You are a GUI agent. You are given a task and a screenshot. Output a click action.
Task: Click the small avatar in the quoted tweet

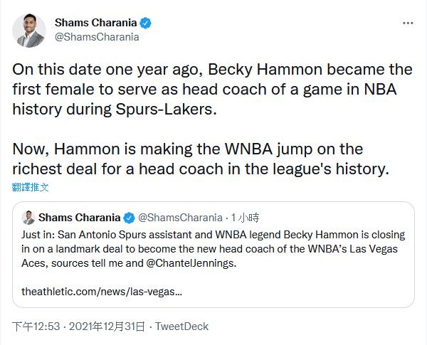[29, 217]
